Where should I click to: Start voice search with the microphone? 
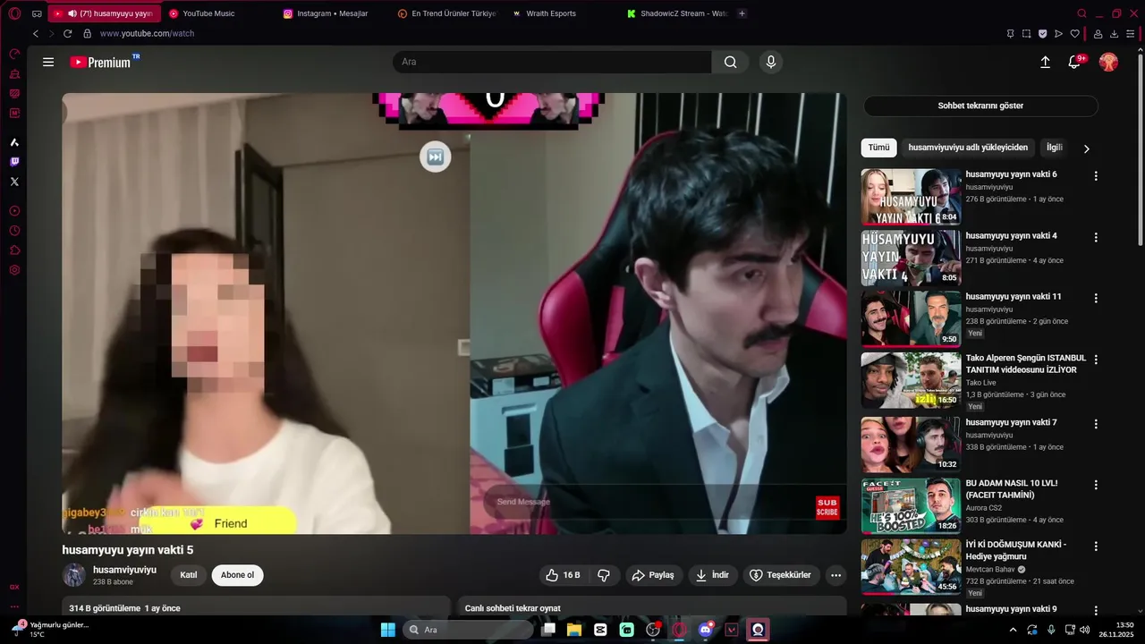coord(771,62)
